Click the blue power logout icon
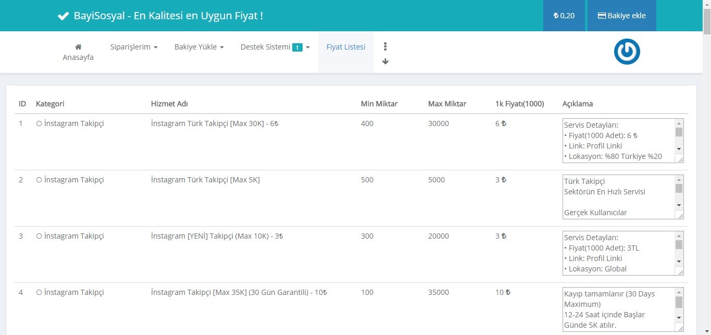This screenshot has height=335, width=711. 627,52
